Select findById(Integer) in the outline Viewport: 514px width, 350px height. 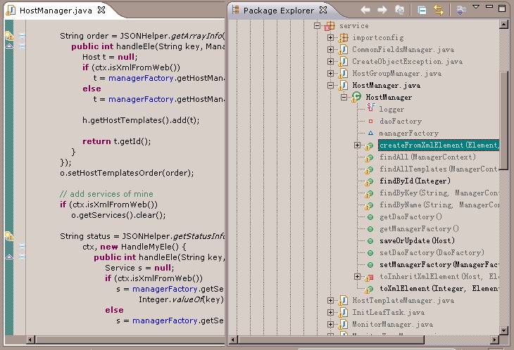point(415,181)
